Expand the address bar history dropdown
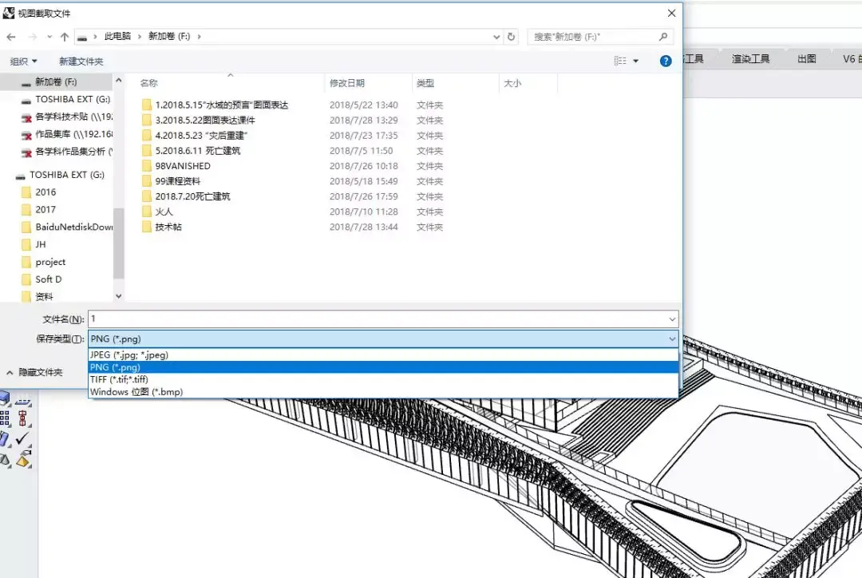This screenshot has height=578, width=862. (x=496, y=37)
